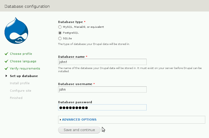Select the PostgreSQL radio button

coord(60,33)
